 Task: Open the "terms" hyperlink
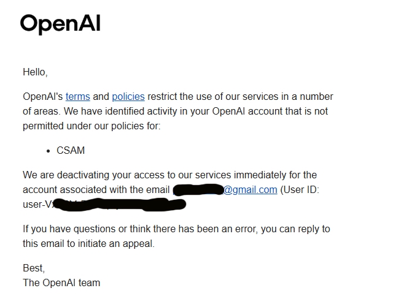78,96
